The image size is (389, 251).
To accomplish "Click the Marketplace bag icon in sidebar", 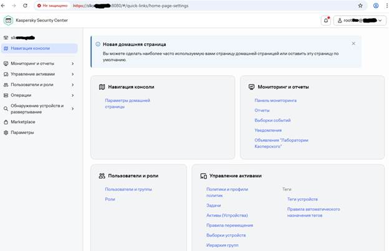I will pos(6,122).
